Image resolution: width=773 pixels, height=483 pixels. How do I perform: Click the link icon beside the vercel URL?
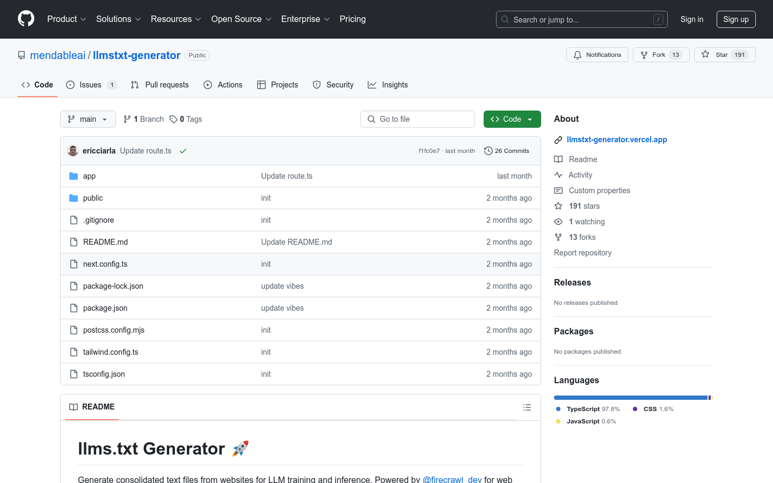coord(558,140)
